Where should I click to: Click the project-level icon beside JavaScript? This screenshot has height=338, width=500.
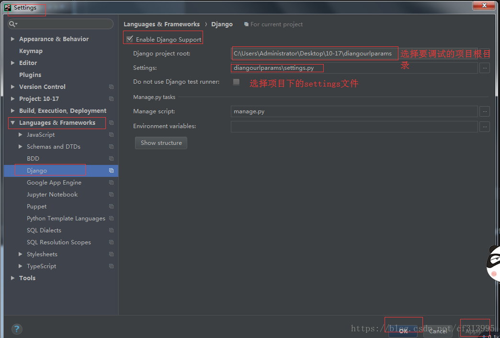point(111,135)
